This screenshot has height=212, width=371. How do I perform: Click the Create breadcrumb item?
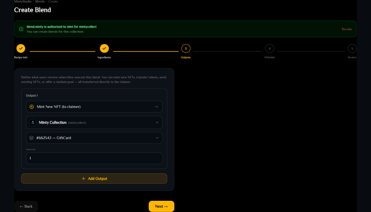(x=53, y=1)
